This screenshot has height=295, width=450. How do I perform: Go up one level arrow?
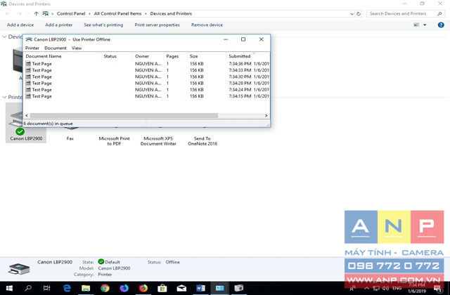pyautogui.click(x=36, y=14)
